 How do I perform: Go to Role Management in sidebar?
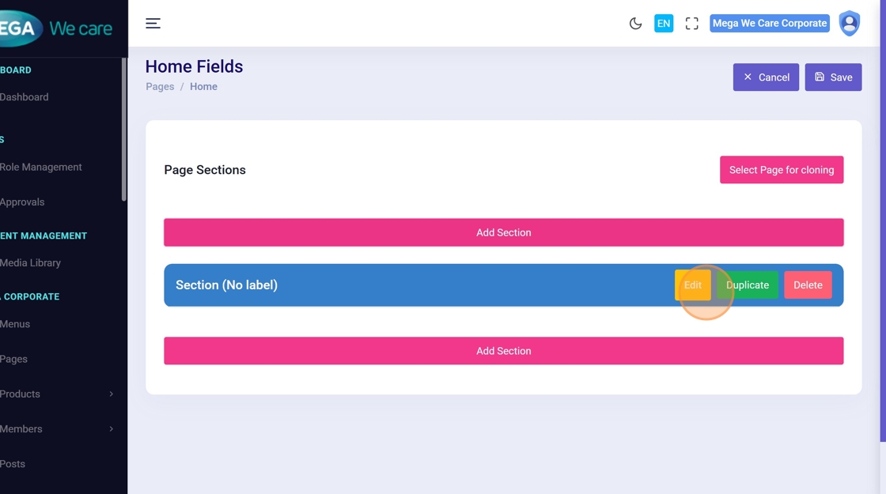tap(41, 168)
